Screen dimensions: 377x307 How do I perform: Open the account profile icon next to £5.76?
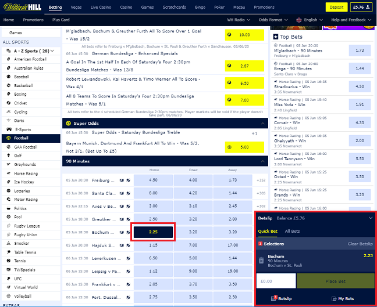click(x=368, y=7)
